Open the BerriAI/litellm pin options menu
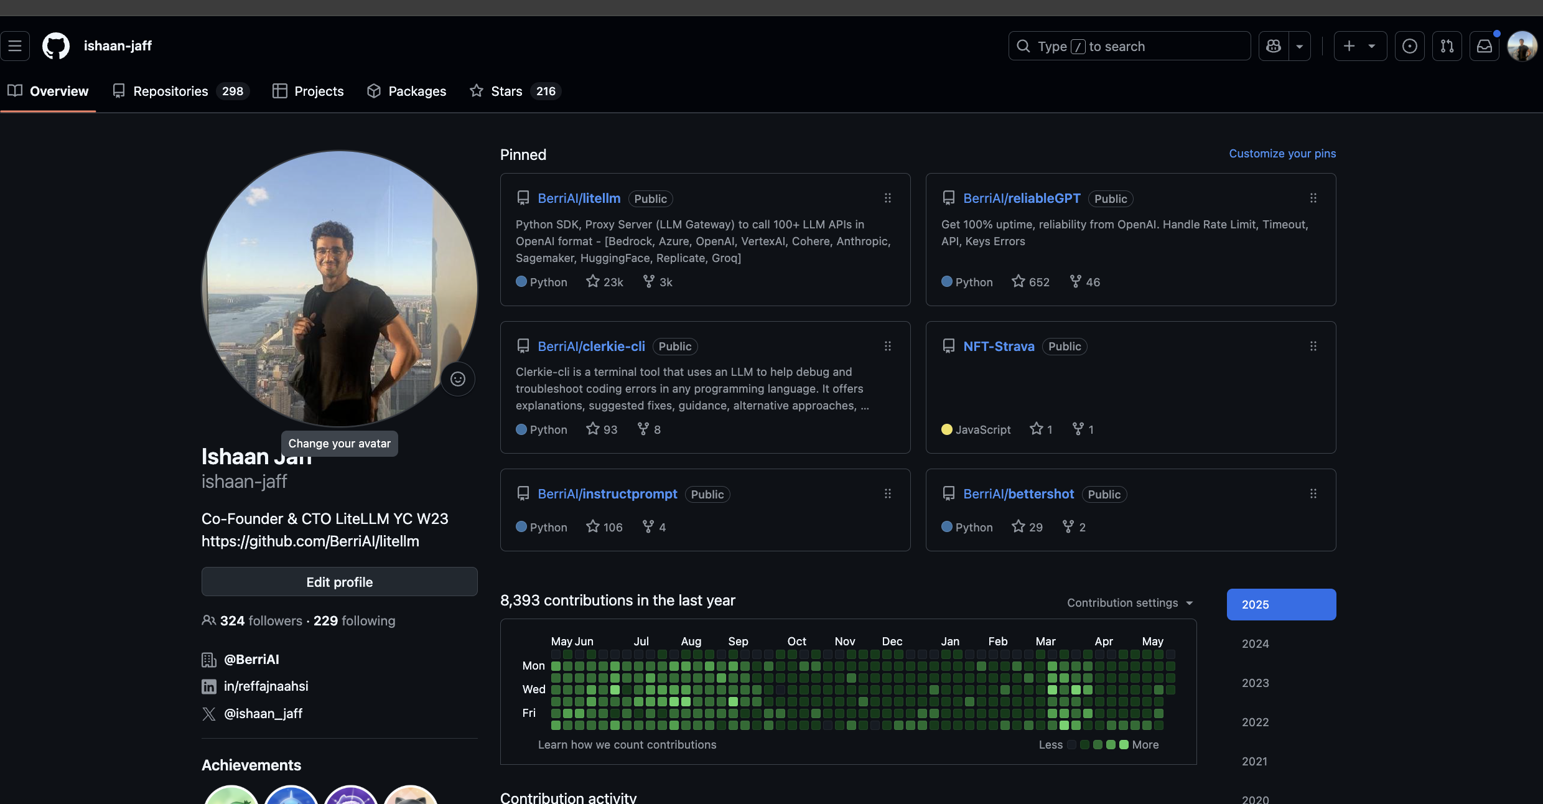Viewport: 1543px width, 804px height. (888, 198)
